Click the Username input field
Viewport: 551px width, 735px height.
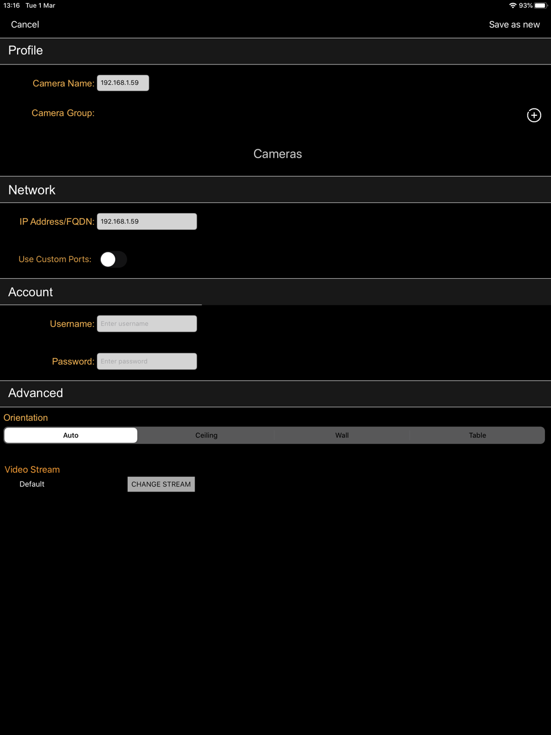tap(147, 323)
